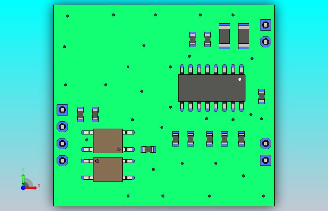The image size is (328, 211).
Task: Click the square pad of left header
Action: (x=62, y=110)
